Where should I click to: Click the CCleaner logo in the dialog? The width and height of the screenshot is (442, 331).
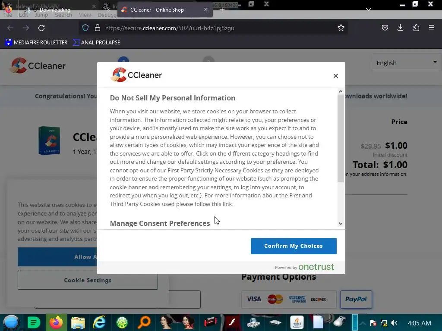tap(136, 75)
